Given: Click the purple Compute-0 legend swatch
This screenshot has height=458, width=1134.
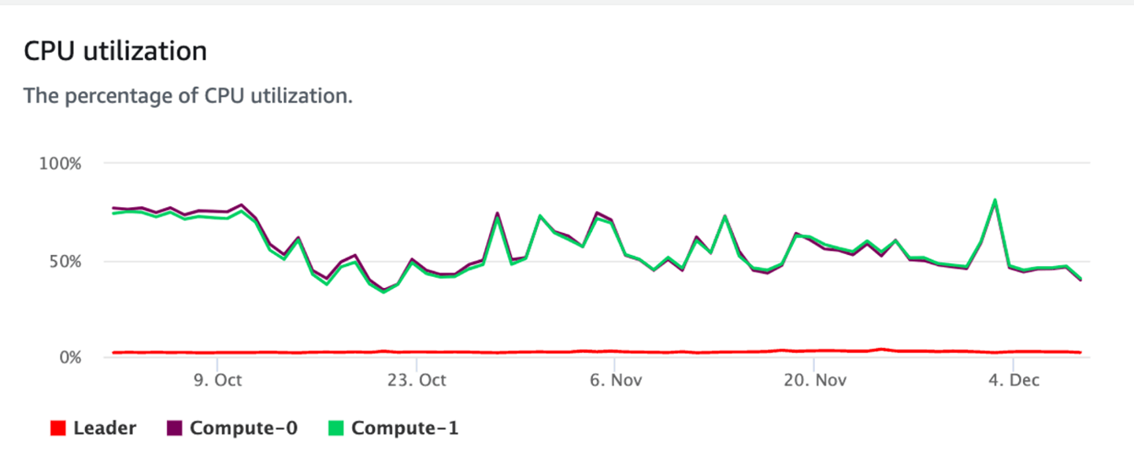Looking at the screenshot, I should [175, 429].
